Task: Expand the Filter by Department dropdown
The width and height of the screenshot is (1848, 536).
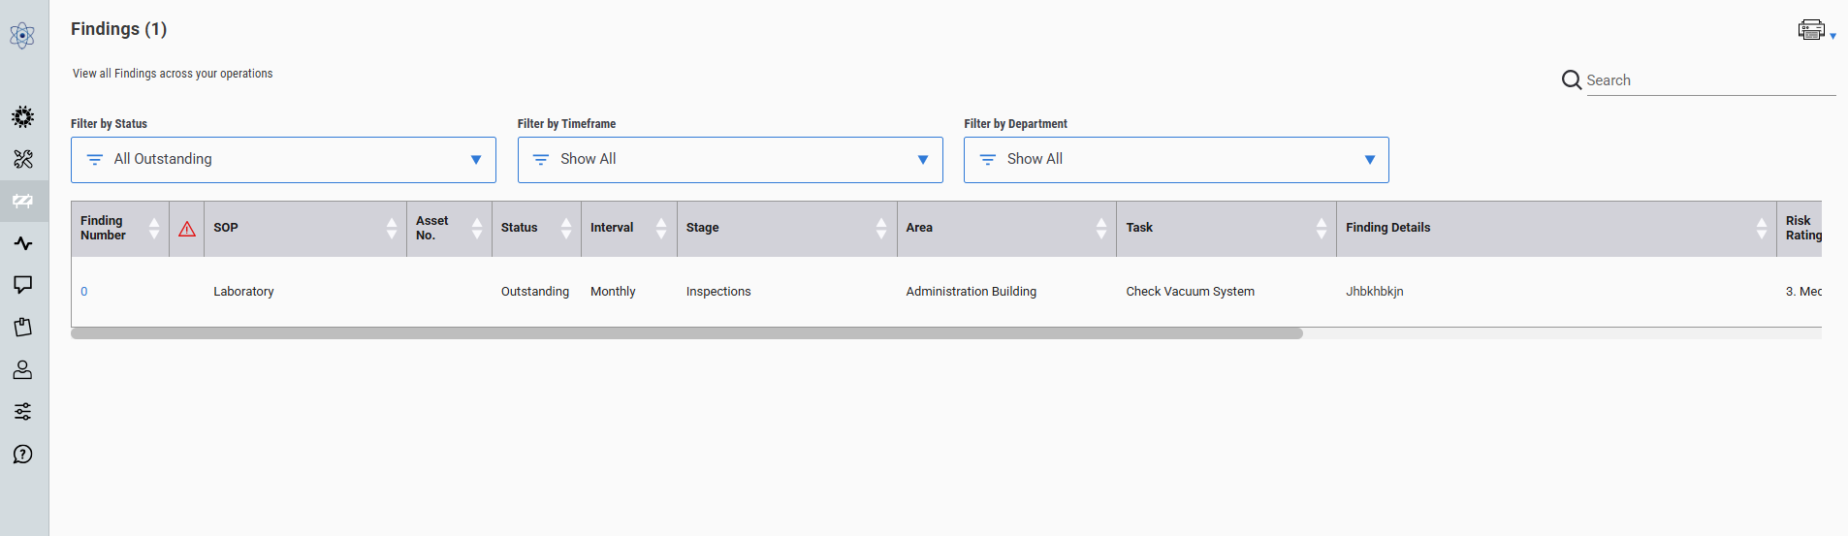Action: tap(1176, 160)
